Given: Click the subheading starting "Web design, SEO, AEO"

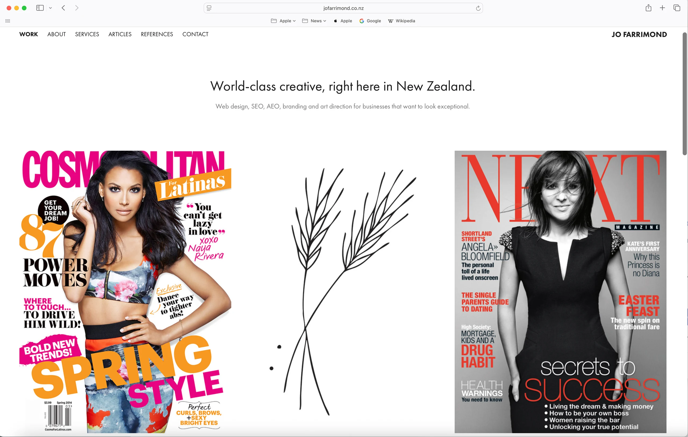Looking at the screenshot, I should coord(343,106).
